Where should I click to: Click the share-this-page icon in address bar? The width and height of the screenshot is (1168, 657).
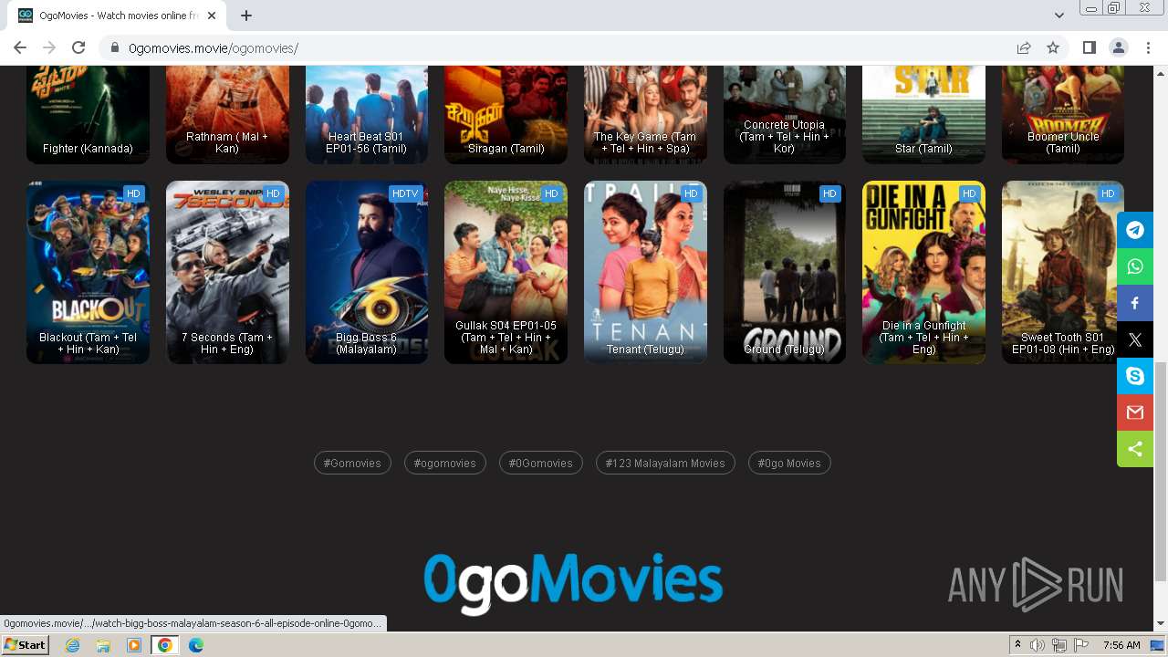1024,47
